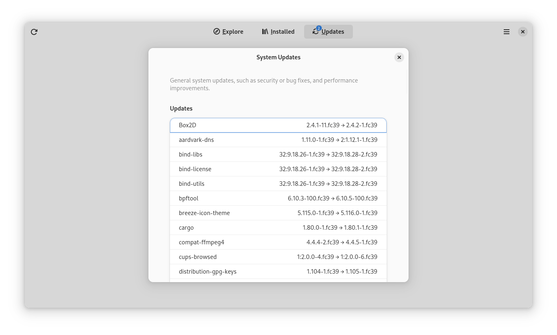Choose the bind-license update entry
Viewport: 557px width, 335px height.
pos(278,169)
